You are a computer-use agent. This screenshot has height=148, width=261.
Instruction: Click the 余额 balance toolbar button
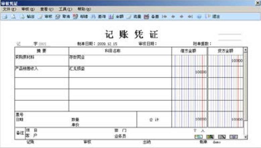coord(116,16)
